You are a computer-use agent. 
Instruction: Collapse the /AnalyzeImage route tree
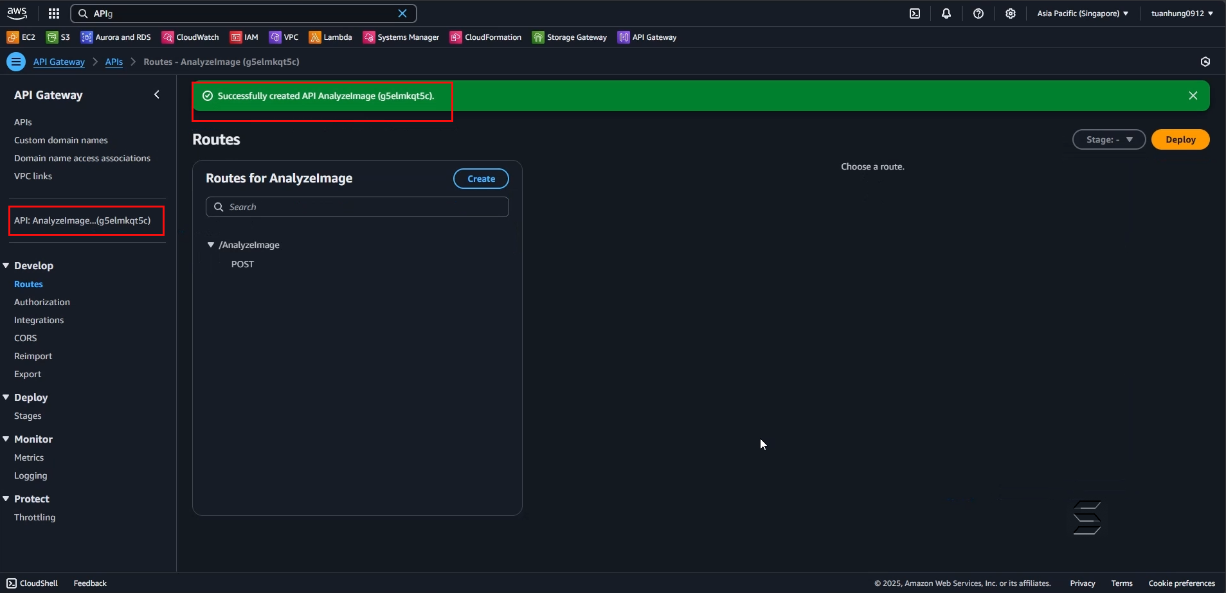click(210, 245)
